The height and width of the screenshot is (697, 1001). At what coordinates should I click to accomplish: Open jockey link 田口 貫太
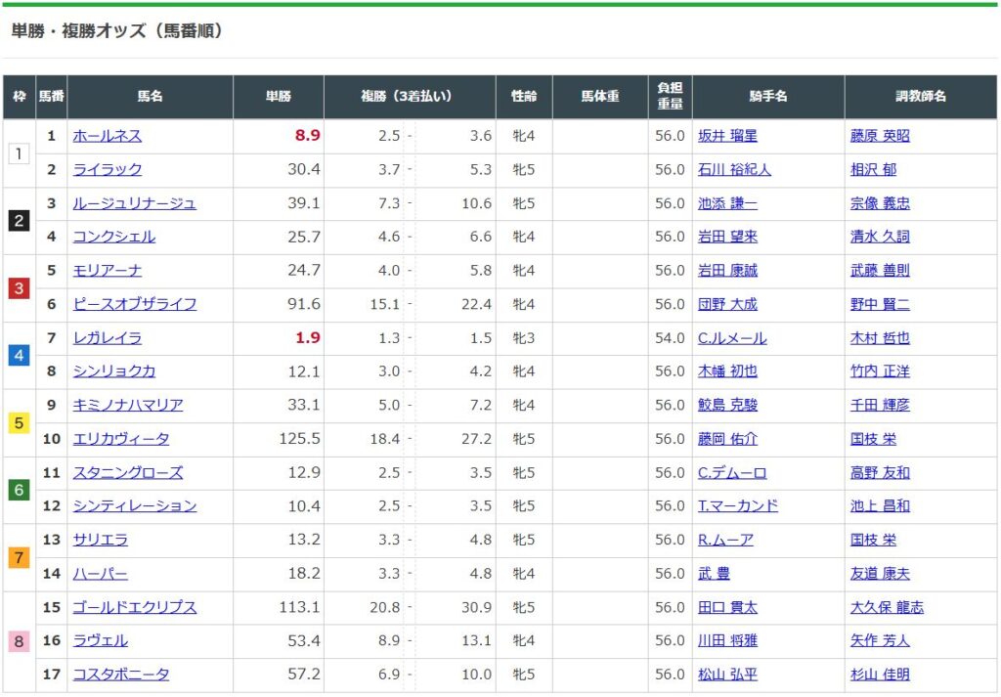(x=727, y=608)
